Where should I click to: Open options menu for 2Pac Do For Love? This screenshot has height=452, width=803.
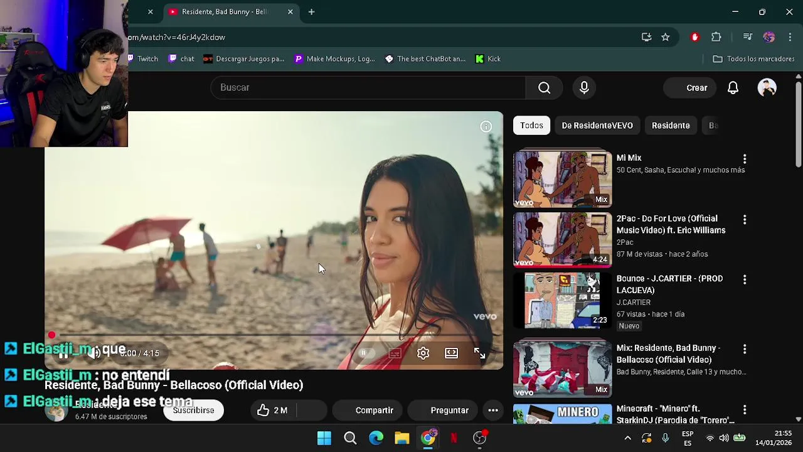point(745,220)
